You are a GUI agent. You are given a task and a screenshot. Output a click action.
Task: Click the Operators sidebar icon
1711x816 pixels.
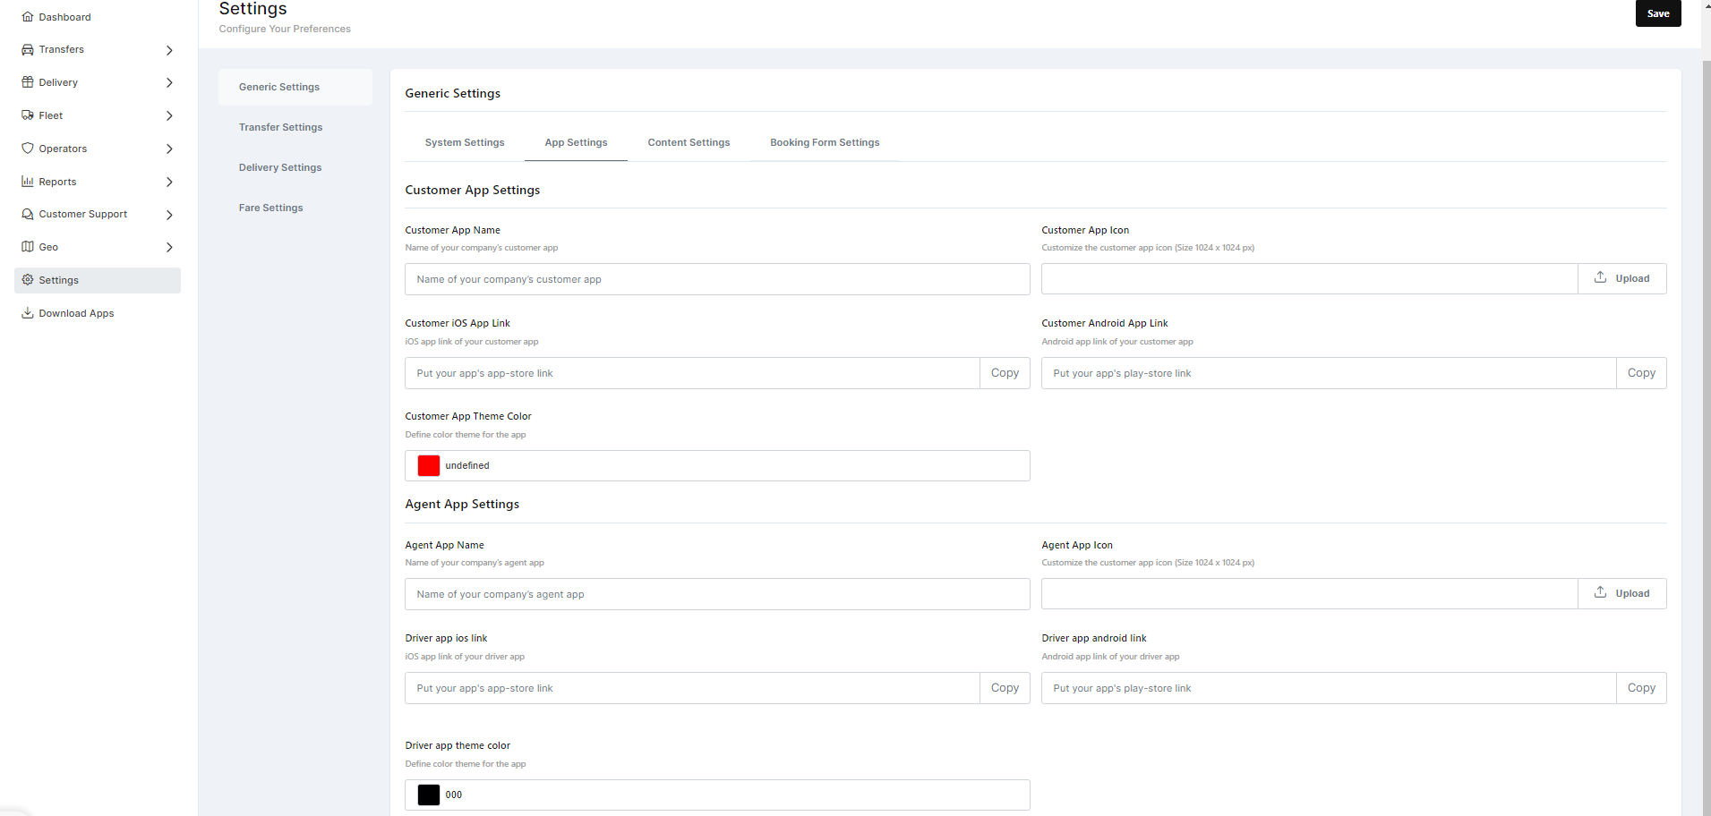(28, 149)
